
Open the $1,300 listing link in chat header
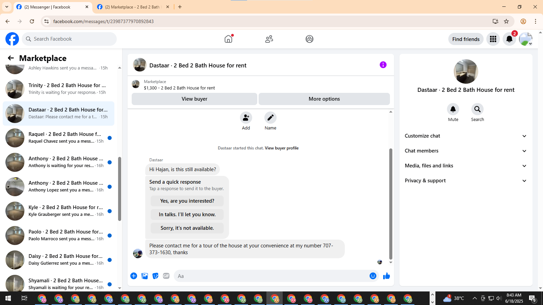[179, 88]
